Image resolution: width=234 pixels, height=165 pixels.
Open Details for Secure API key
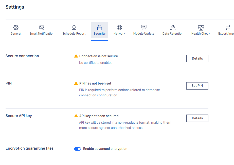[x=197, y=118]
